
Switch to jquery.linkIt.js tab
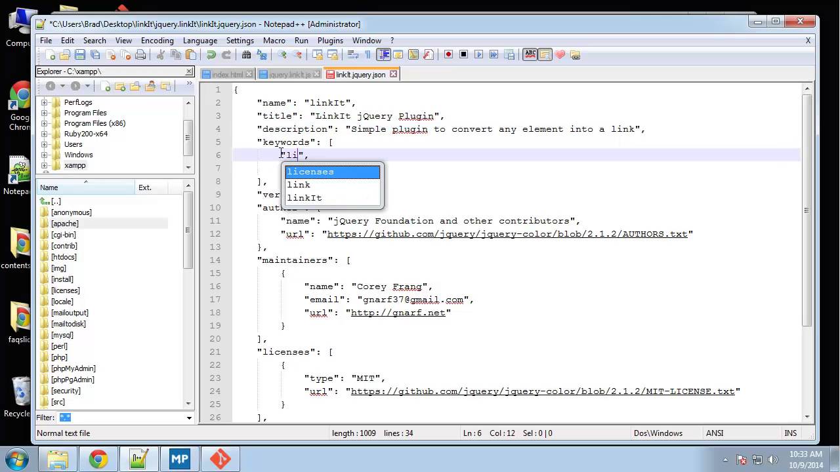pyautogui.click(x=289, y=75)
